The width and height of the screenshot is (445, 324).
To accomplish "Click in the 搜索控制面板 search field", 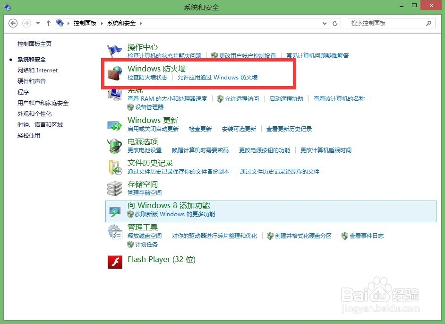I will 391,23.
